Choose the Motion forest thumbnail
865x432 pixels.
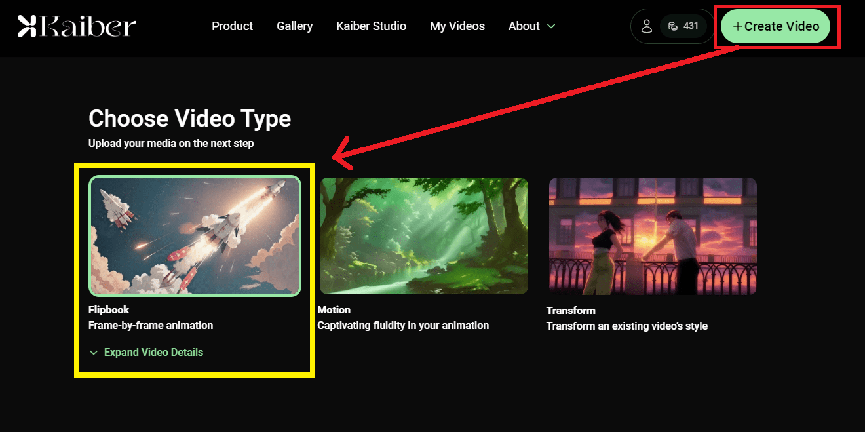click(423, 236)
